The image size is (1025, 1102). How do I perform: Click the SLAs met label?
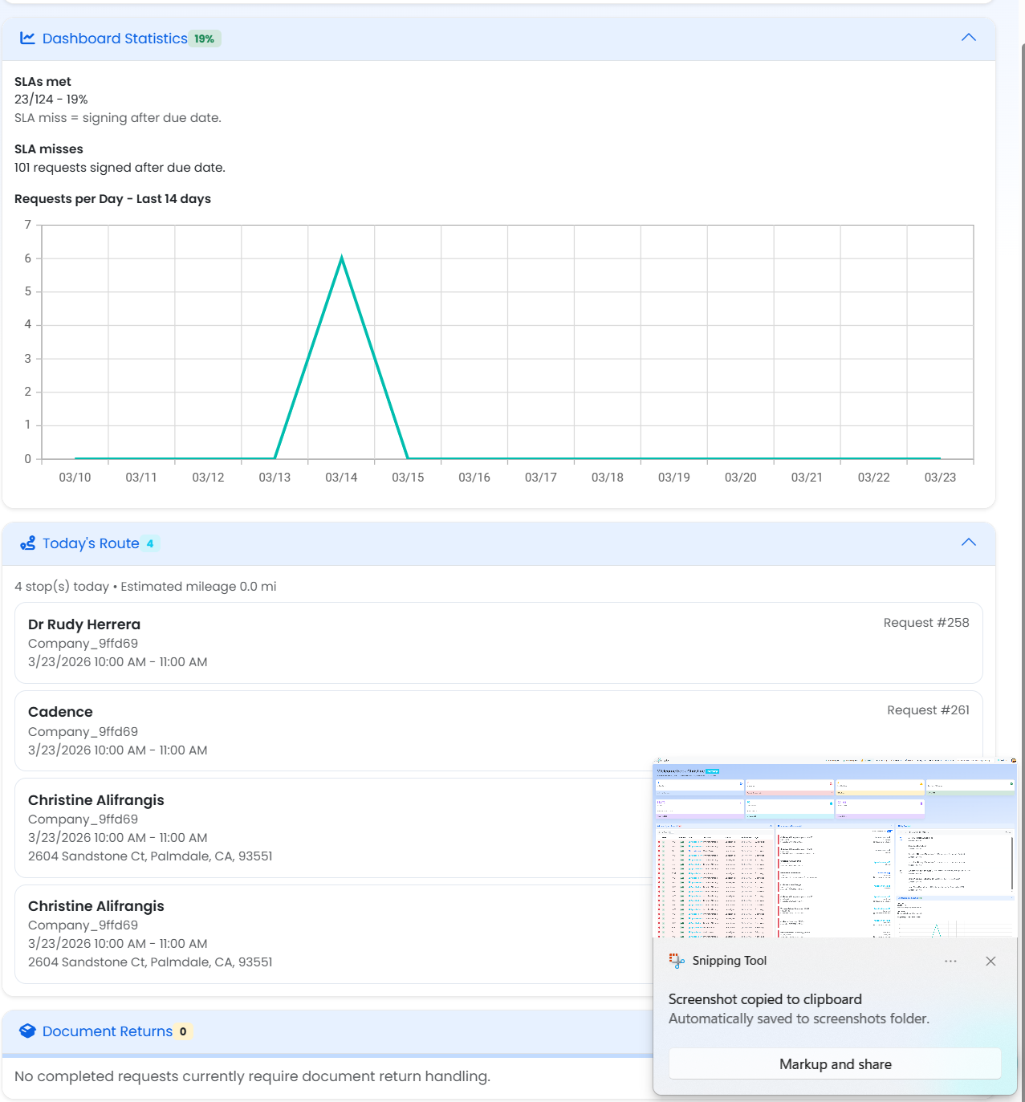[43, 82]
